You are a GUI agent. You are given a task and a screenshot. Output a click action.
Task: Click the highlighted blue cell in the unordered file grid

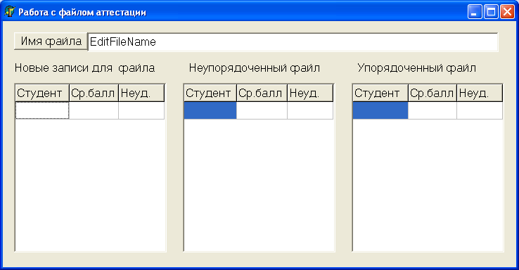click(210, 110)
